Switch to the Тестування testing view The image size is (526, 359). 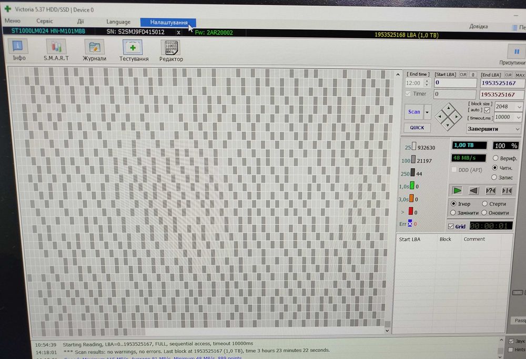134,51
